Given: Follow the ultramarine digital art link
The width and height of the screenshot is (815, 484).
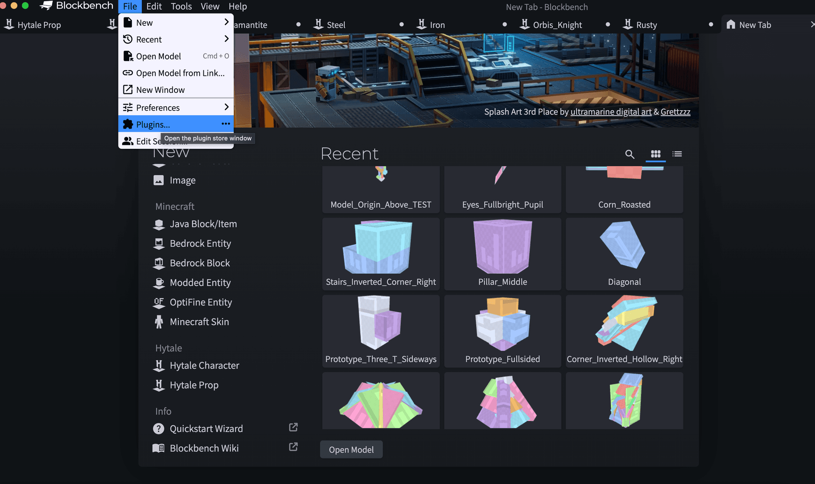Looking at the screenshot, I should click(610, 112).
